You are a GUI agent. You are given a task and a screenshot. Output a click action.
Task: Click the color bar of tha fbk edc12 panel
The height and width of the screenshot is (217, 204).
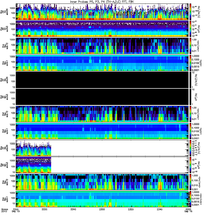pyautogui.click(x=190, y=46)
